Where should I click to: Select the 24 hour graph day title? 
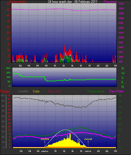click(73, 2)
